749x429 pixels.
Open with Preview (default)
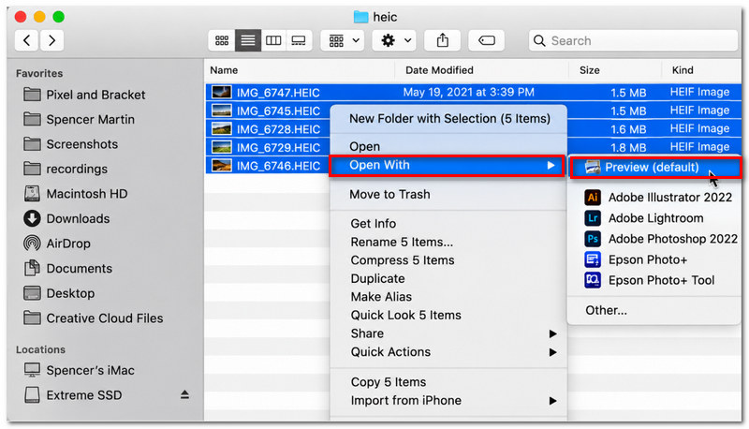click(655, 168)
